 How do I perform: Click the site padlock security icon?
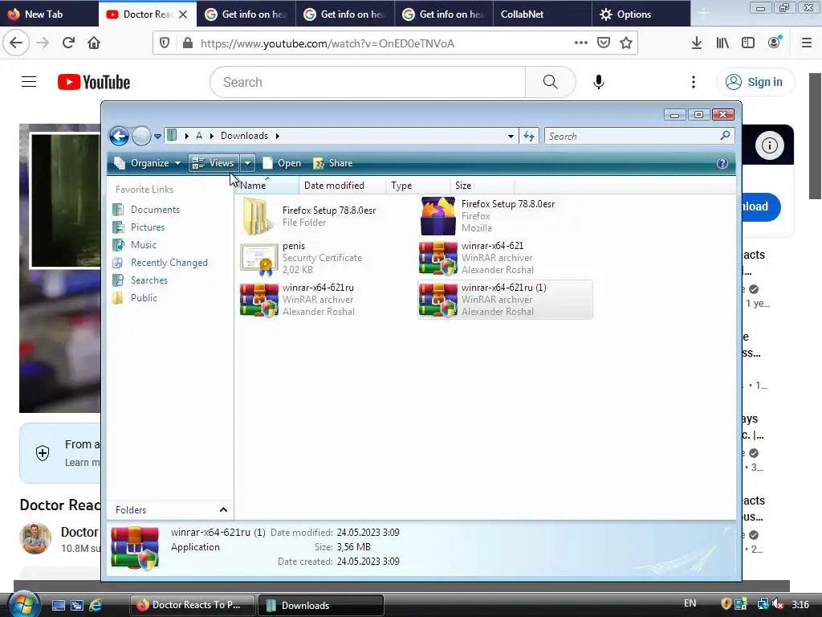pos(188,43)
